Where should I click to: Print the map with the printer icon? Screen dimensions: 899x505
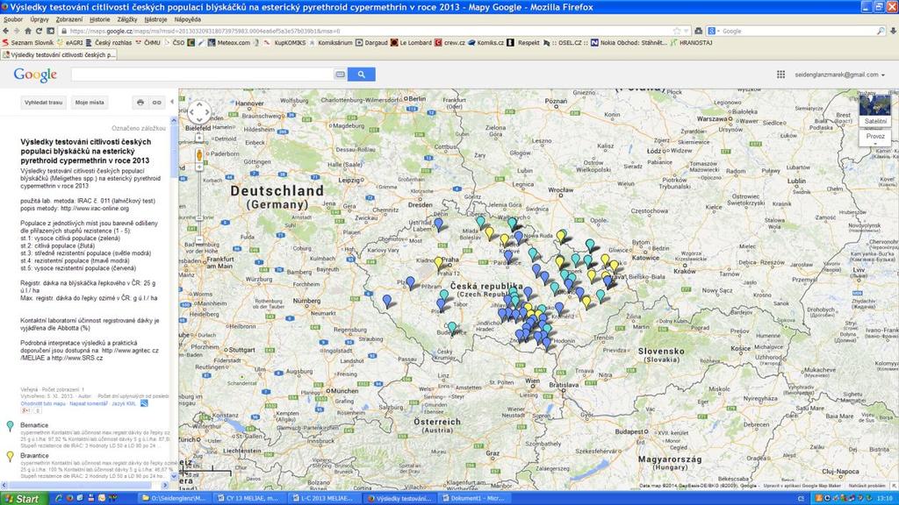pyautogui.click(x=140, y=103)
